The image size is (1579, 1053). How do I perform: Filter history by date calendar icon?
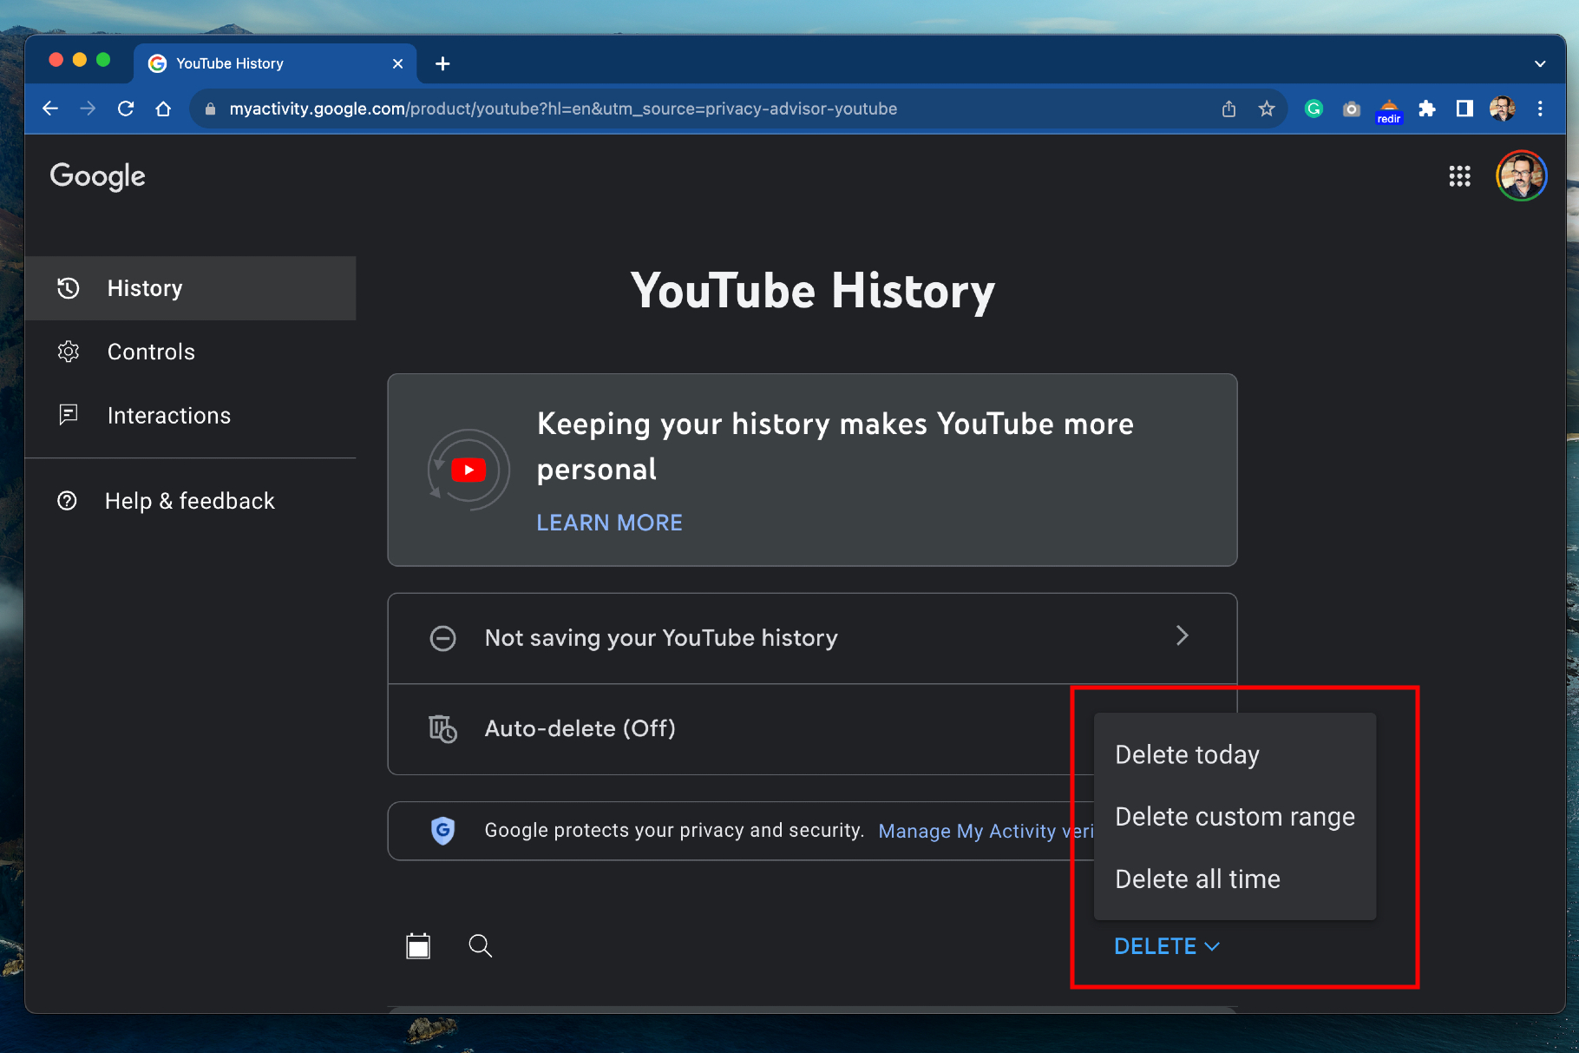(x=418, y=945)
